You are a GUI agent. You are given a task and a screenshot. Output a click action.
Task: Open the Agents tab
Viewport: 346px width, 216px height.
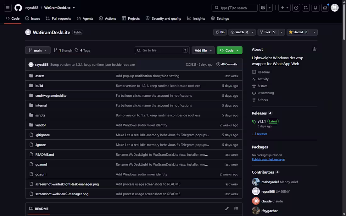point(85,19)
